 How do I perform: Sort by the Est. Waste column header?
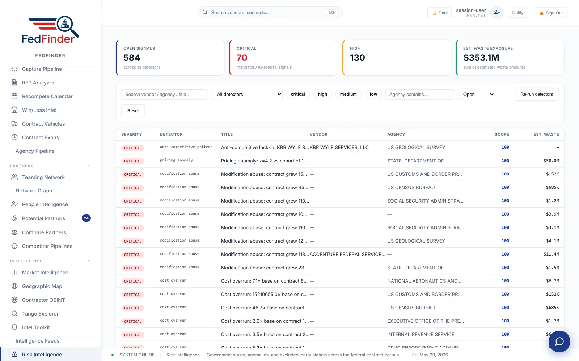point(546,134)
